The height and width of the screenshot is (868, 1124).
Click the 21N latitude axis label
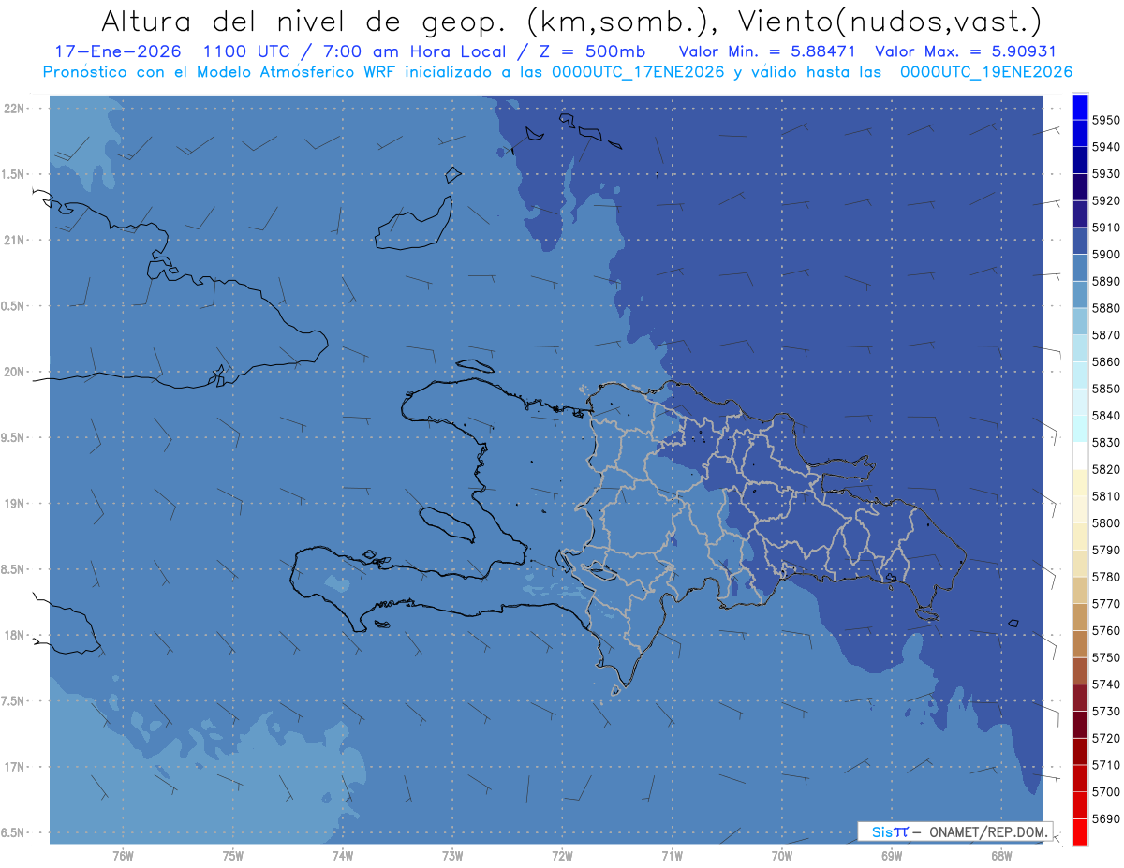(x=14, y=240)
